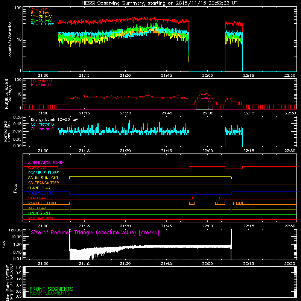301x301 pixels.
Task: Click the 'Energy band: 12-25 keV' text
Action: [55, 120]
